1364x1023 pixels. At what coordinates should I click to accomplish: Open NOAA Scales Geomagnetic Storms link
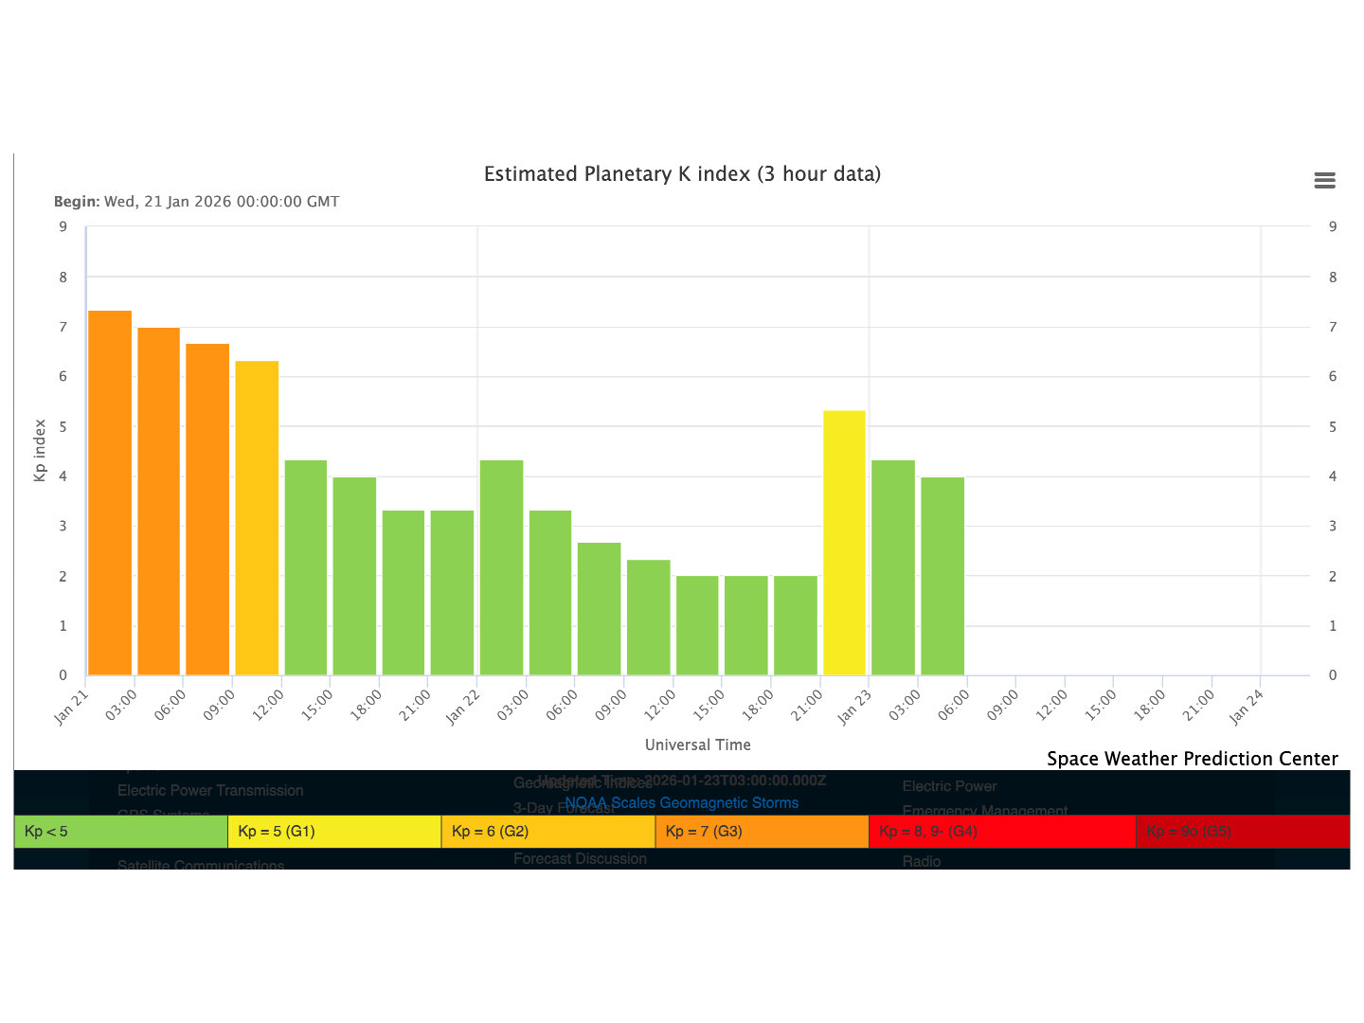(682, 802)
